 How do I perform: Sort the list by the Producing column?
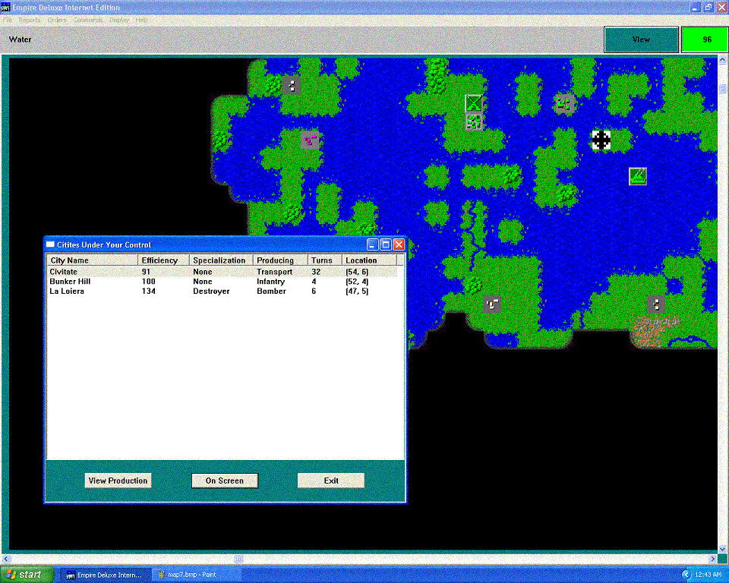click(x=275, y=260)
